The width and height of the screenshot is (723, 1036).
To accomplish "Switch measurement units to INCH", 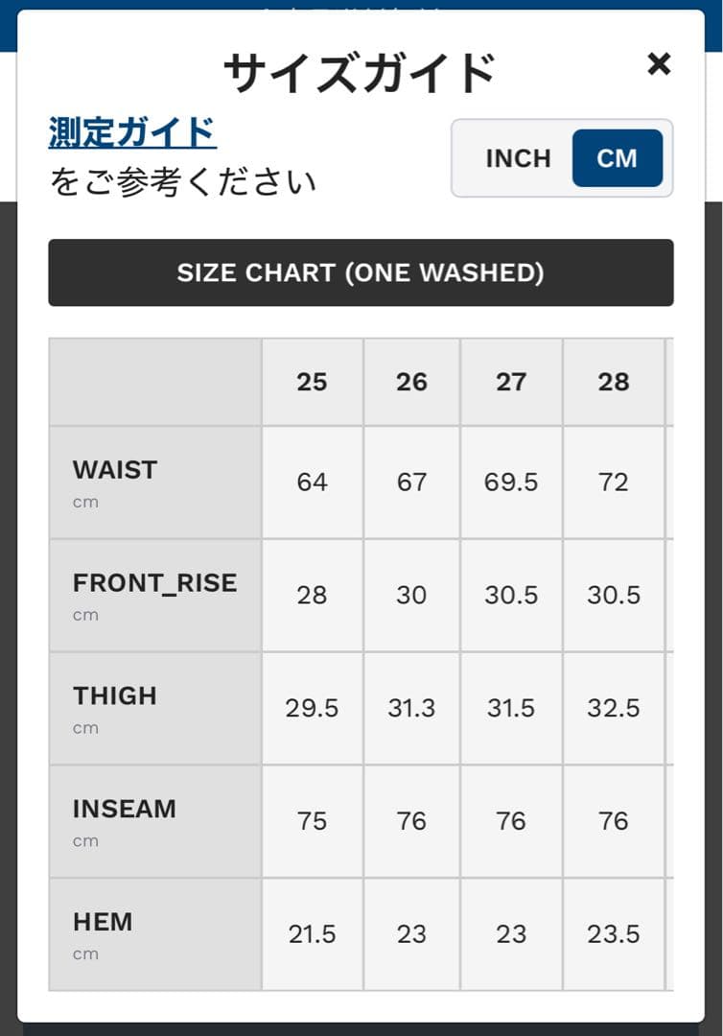I will pos(519,158).
